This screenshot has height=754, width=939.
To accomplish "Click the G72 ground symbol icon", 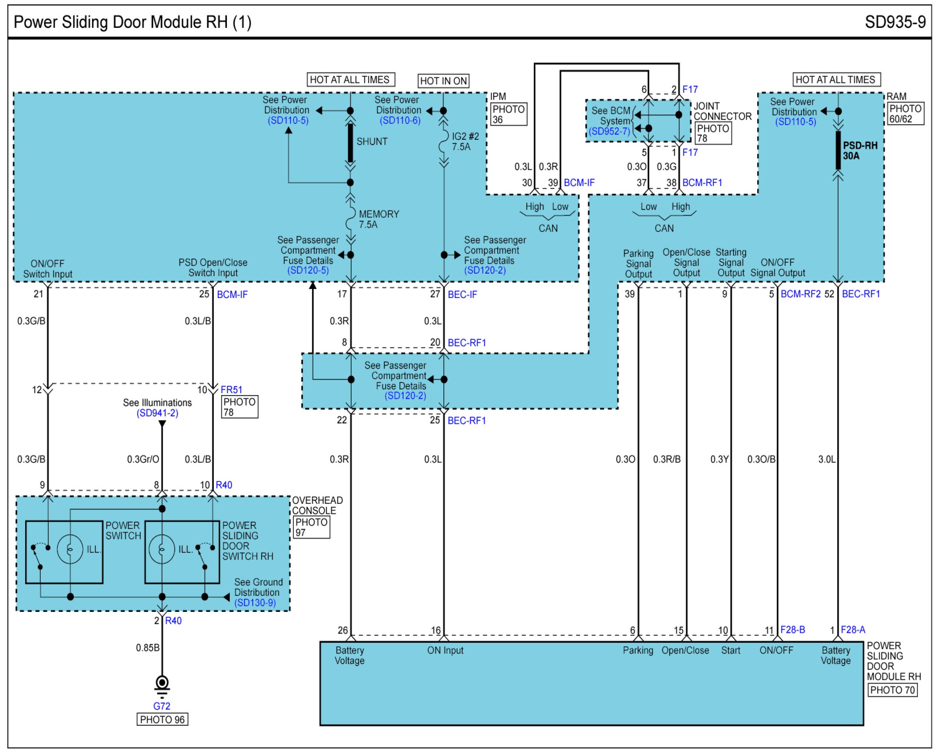I will (x=162, y=683).
